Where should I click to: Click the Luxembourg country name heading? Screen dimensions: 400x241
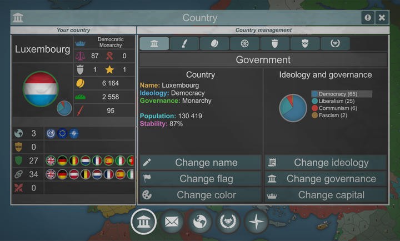click(x=42, y=49)
